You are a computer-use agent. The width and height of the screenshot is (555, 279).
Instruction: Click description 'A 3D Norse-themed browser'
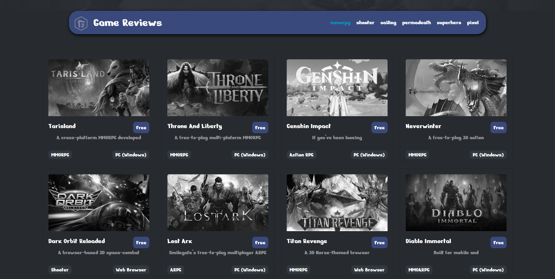(337, 252)
